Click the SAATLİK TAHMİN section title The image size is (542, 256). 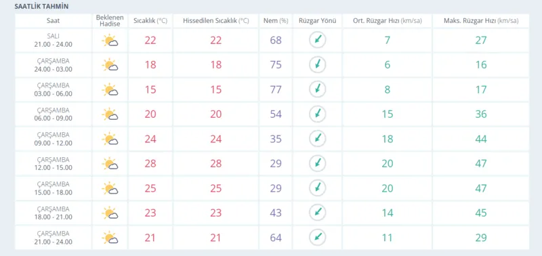(x=41, y=7)
